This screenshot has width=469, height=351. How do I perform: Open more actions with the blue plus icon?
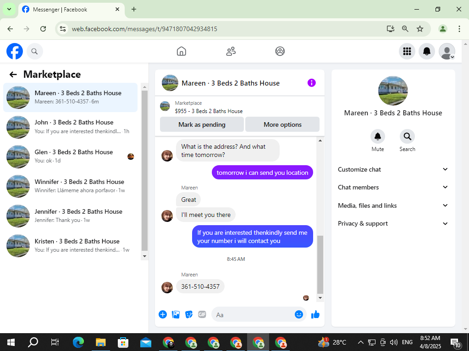click(163, 314)
